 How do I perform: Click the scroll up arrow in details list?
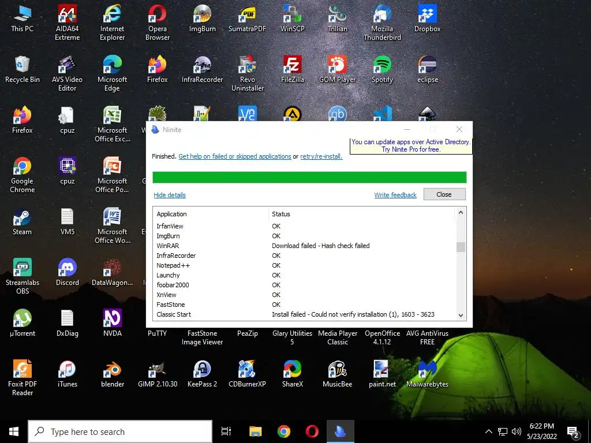[x=461, y=212]
